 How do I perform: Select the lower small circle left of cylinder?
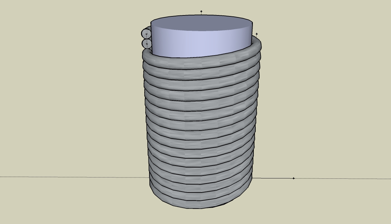pyautogui.click(x=147, y=44)
